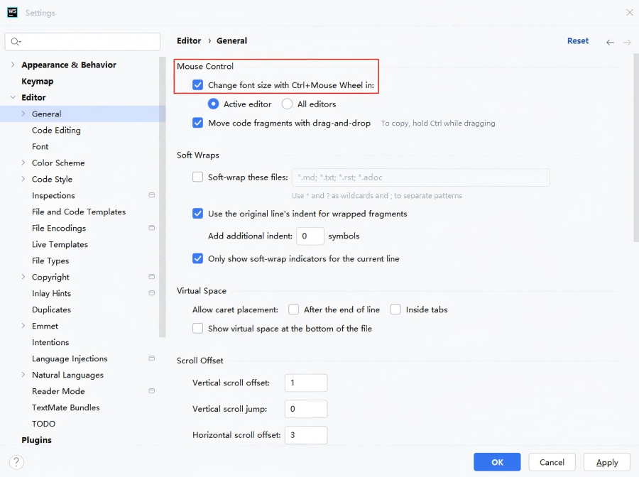Open the Duplicates settings page

click(x=51, y=309)
